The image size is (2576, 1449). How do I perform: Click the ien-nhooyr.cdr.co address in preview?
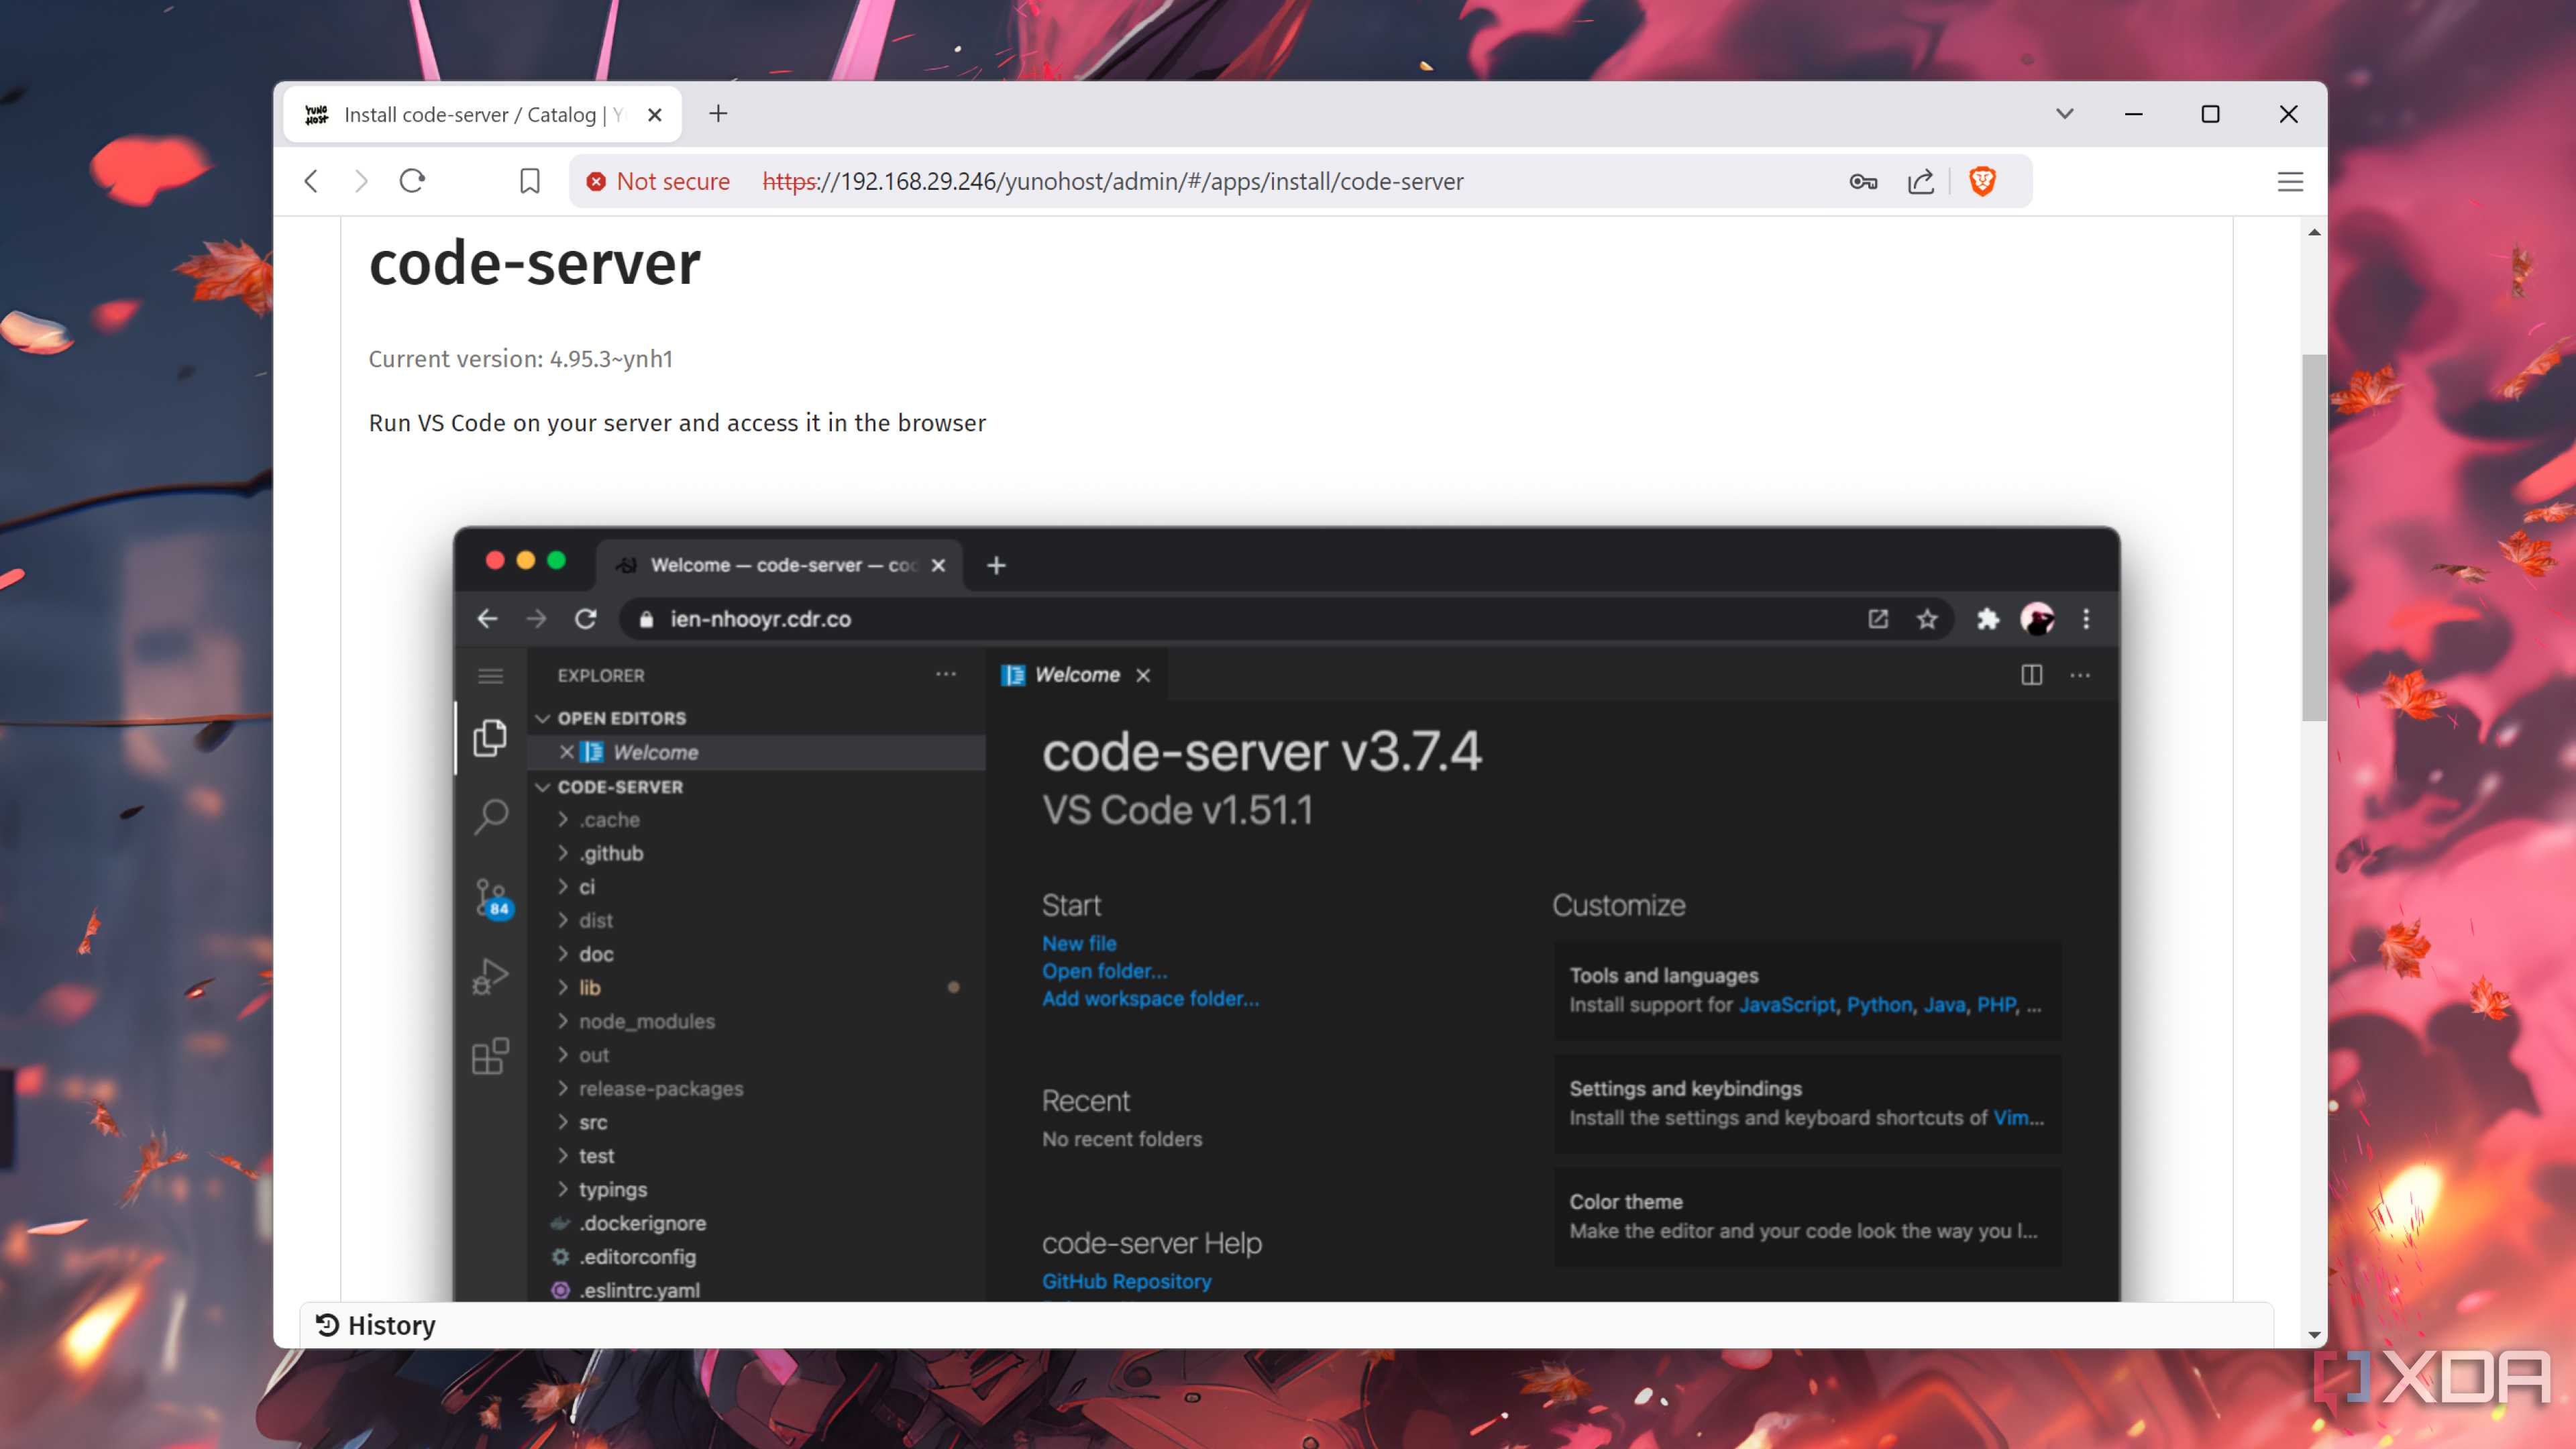pyautogui.click(x=760, y=619)
